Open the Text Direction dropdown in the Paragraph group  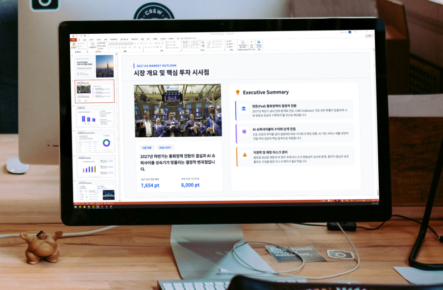pyautogui.click(x=171, y=42)
